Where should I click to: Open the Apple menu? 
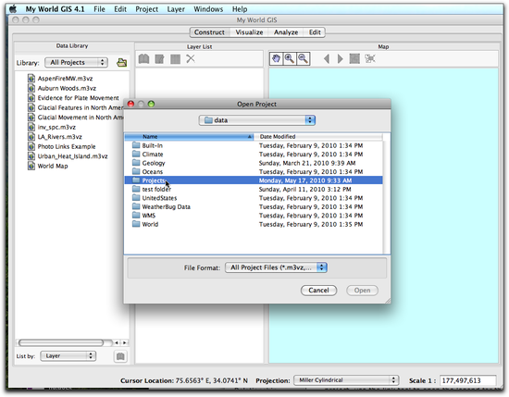click(x=13, y=8)
